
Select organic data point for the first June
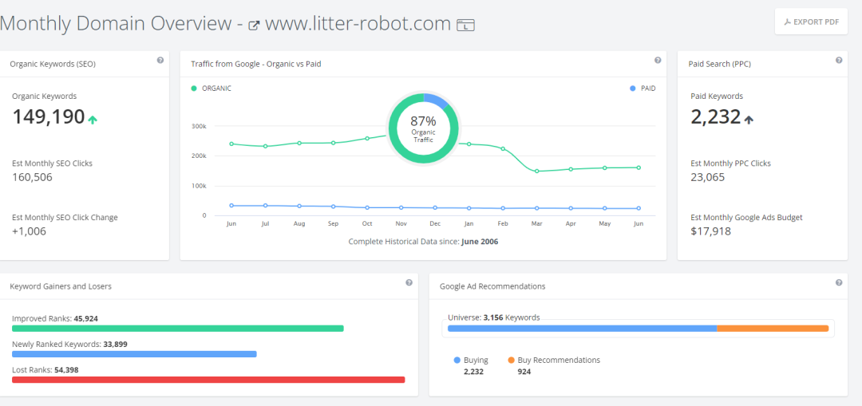click(x=231, y=144)
